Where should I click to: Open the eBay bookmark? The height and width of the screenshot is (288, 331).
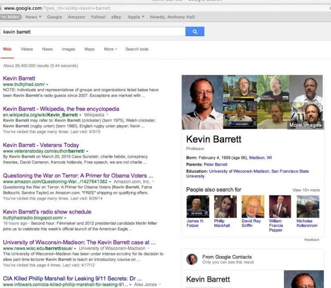(116, 17)
